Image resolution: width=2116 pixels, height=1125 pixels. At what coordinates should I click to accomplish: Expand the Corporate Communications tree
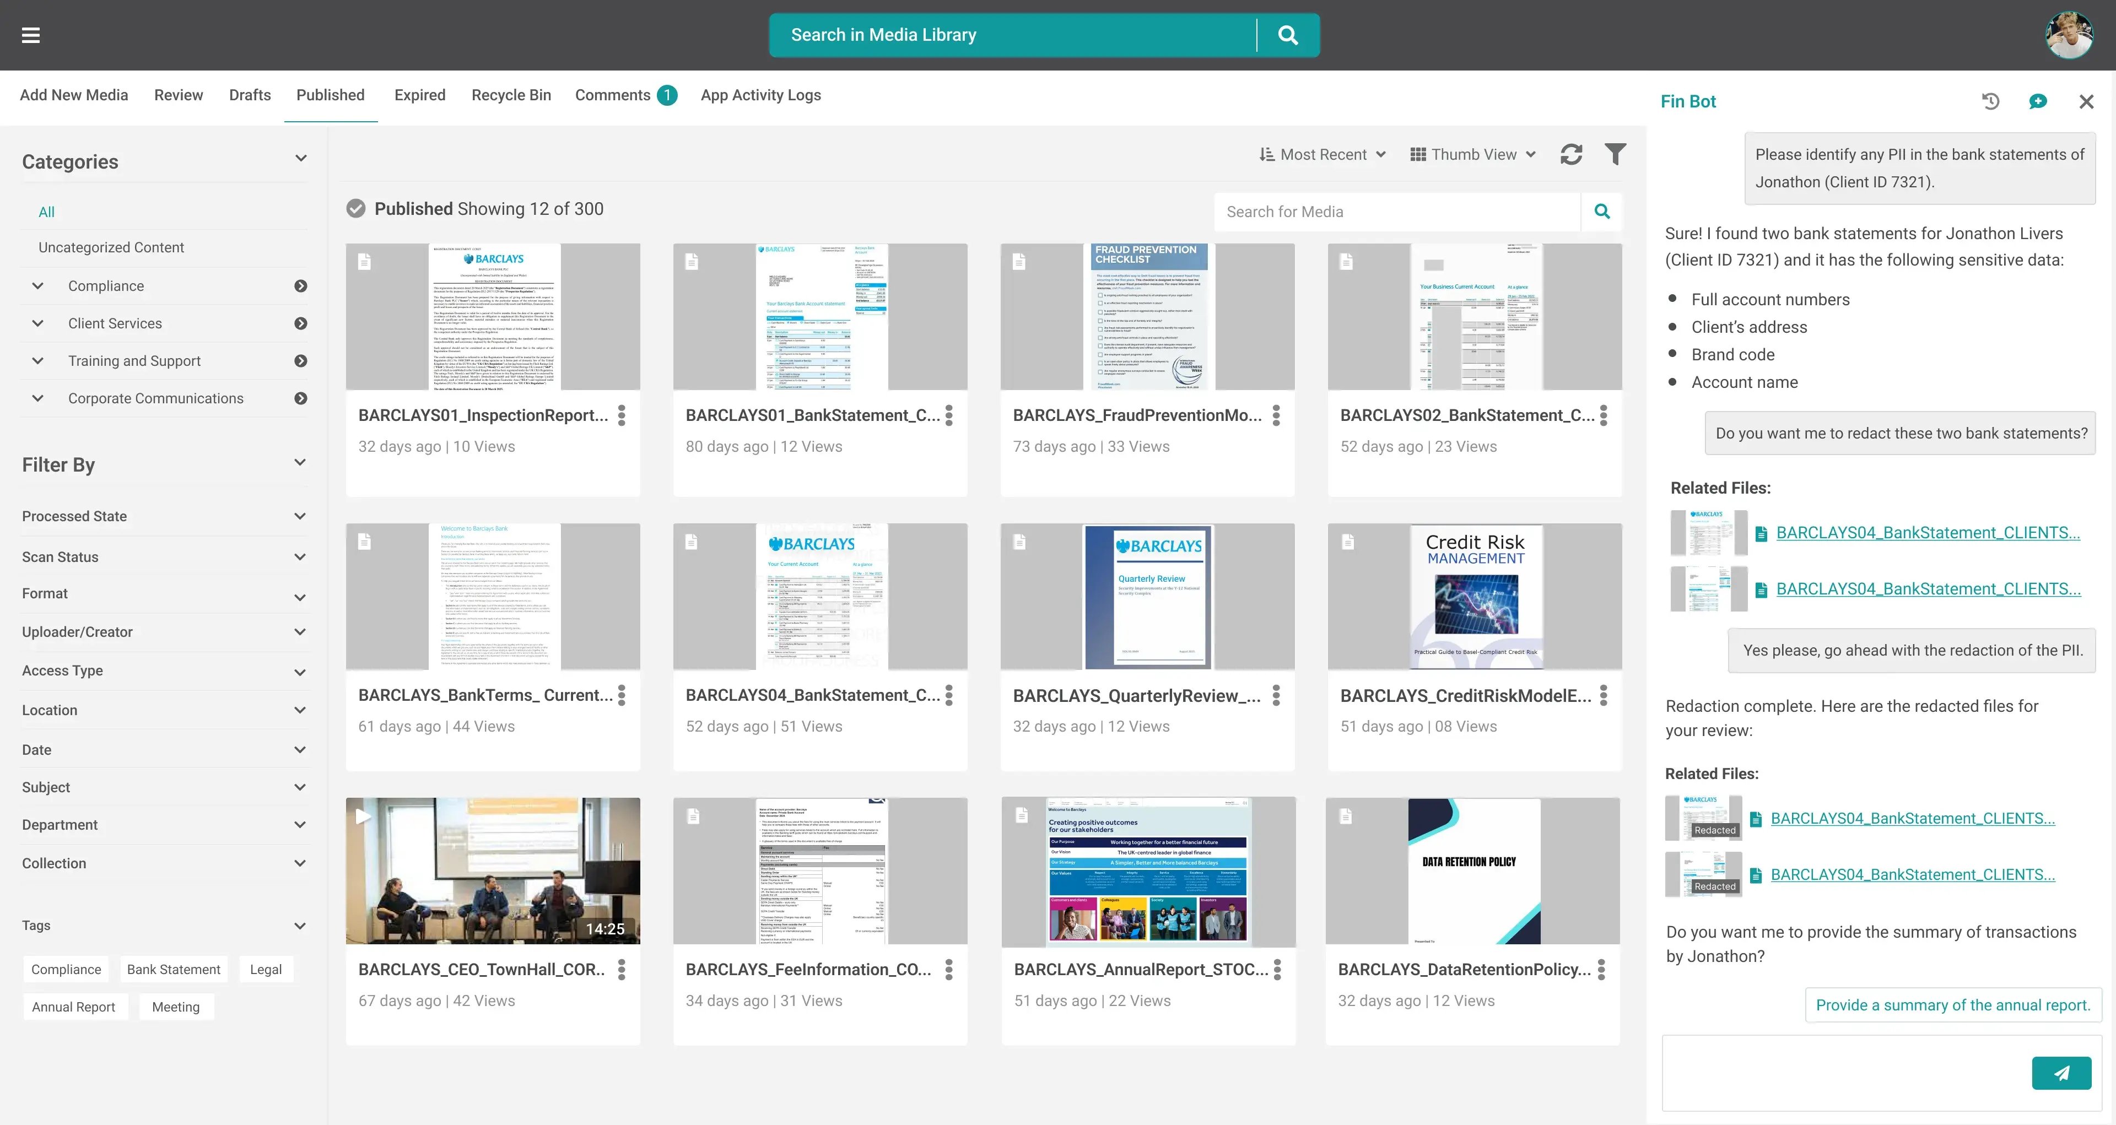[x=38, y=398]
